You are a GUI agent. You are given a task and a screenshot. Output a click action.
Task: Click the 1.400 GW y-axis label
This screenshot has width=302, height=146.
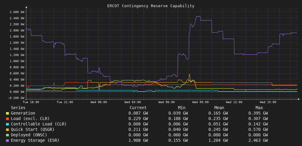[x=17, y=49]
